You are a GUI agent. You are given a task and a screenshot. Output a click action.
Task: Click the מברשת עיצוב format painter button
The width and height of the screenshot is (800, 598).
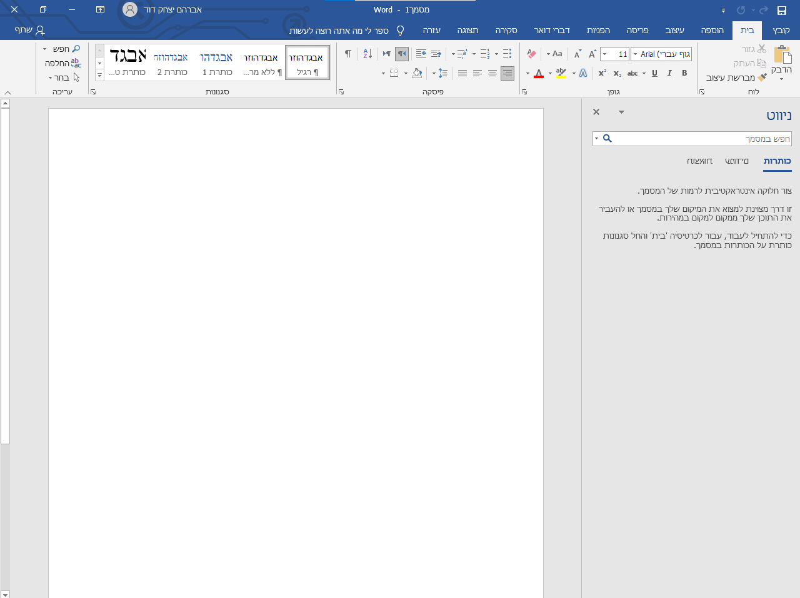(x=736, y=77)
